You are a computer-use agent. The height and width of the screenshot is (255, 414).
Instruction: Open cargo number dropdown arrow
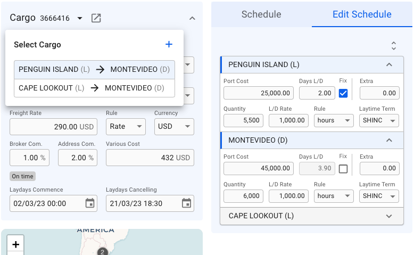80,18
